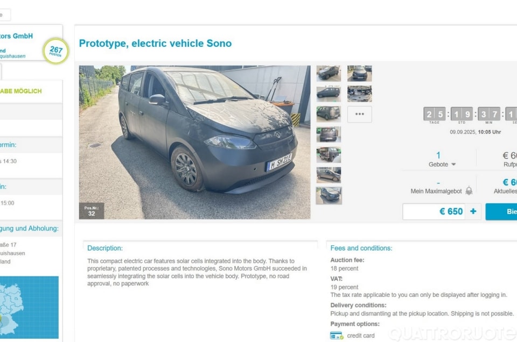Viewport: 517px width, 342px height.
Task: View the open-hood engine bay thumbnail
Action: point(359,94)
